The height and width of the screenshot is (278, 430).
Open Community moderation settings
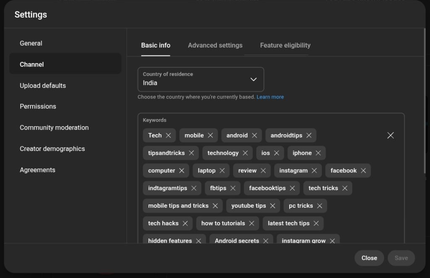[54, 127]
